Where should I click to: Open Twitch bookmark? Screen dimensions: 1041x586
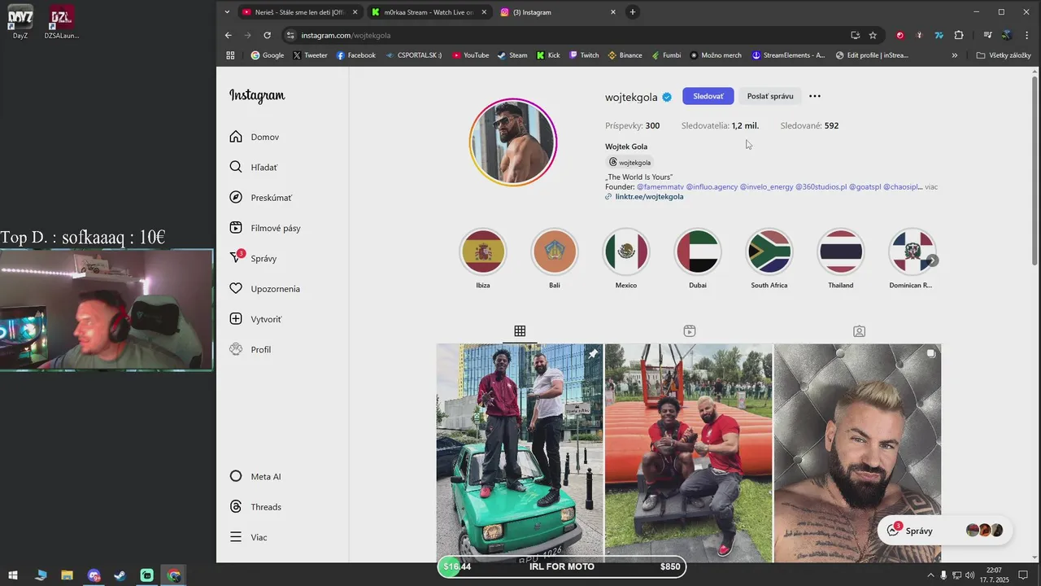pos(584,55)
